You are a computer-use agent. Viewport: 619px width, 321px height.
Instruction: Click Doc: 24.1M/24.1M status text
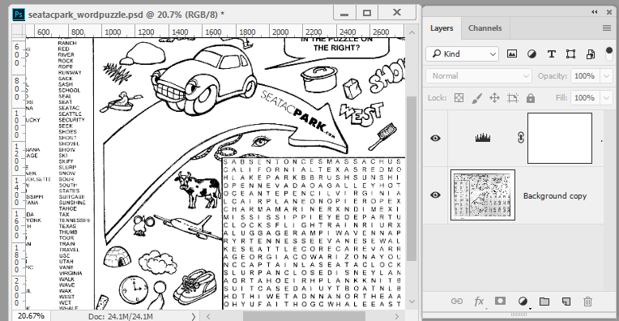click(x=121, y=317)
